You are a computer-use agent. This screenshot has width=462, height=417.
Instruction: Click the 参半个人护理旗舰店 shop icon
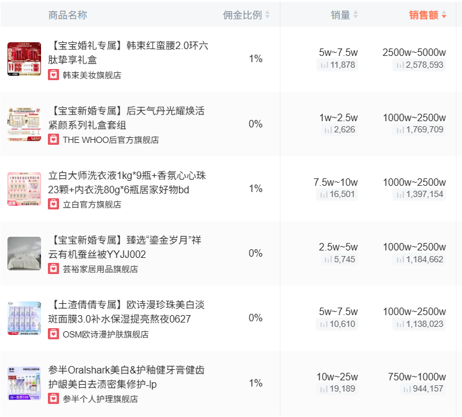point(54,398)
